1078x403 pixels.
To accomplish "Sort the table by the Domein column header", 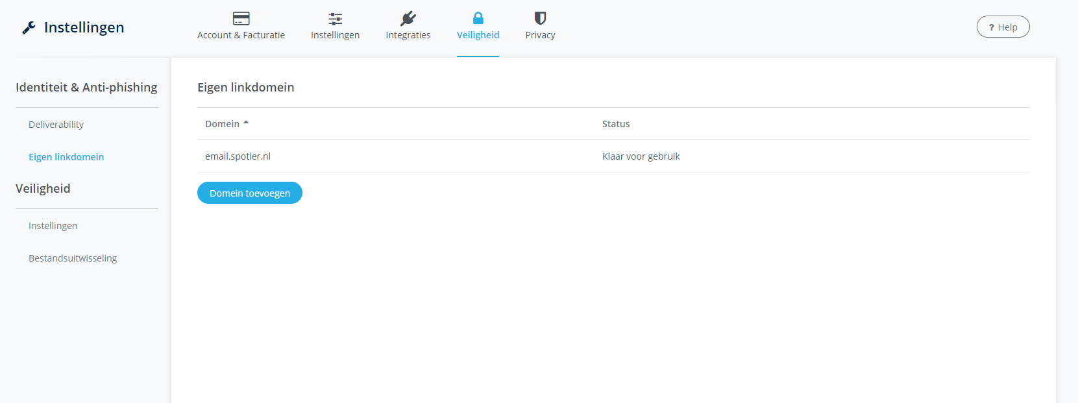I will tap(223, 124).
